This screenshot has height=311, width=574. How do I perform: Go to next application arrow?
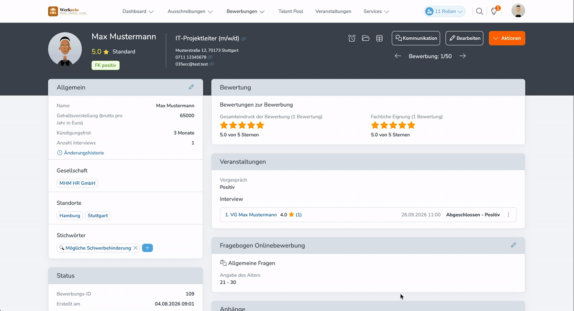[x=463, y=56]
